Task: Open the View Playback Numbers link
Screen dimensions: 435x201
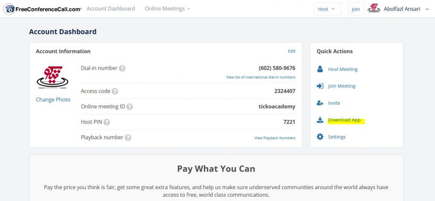Action: [275, 138]
